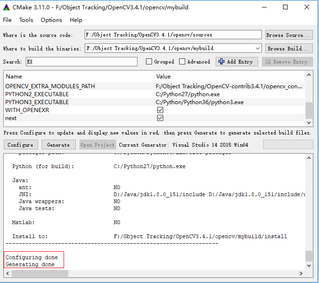This screenshot has width=319, height=283.
Task: Select the PYTHON2_EXECUTABLE entry
Action: (37, 94)
